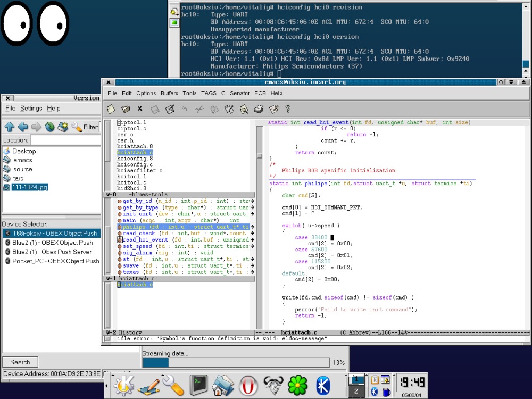Screen dimensions: 532x399
Task: Click the reload icon in file browser toolbar
Action: (49, 127)
